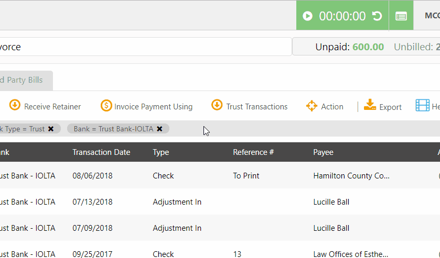Screen dimensions: 440x258
Task: Remove the Bank = Trust Bank-IOLTA filter
Action: pyautogui.click(x=159, y=129)
